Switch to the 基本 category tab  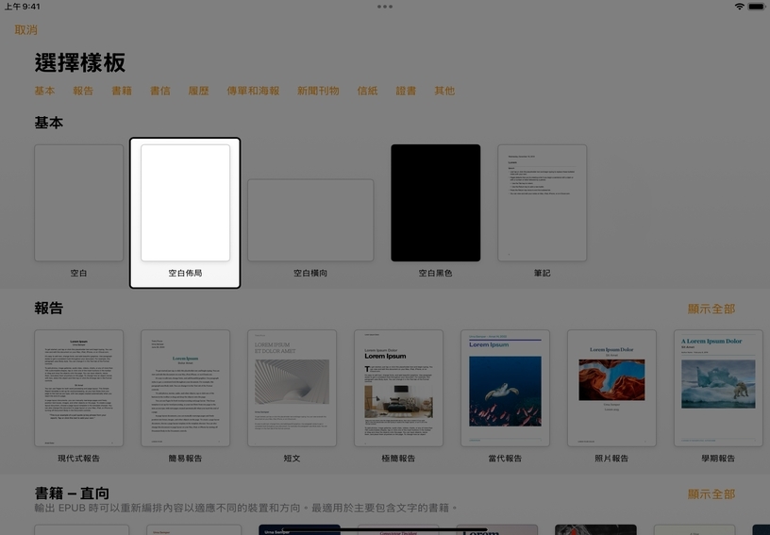44,92
